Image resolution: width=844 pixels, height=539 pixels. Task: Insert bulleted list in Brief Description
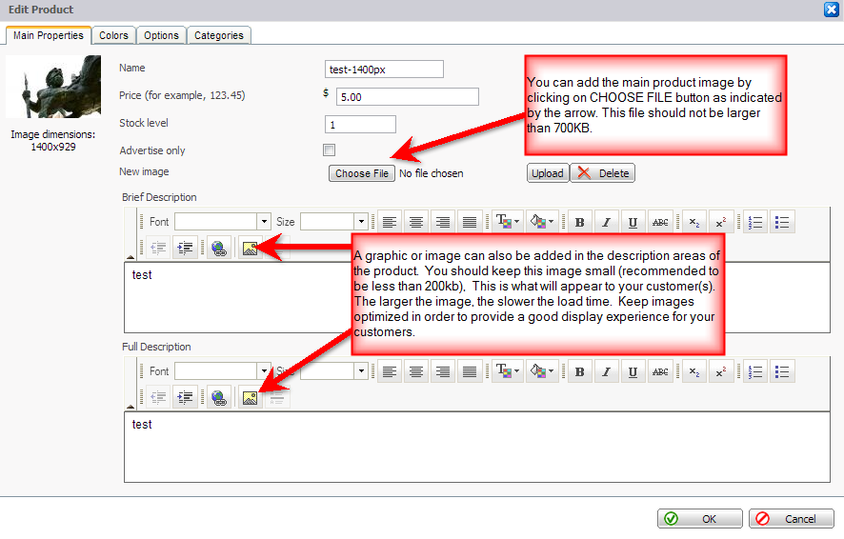[x=782, y=222]
